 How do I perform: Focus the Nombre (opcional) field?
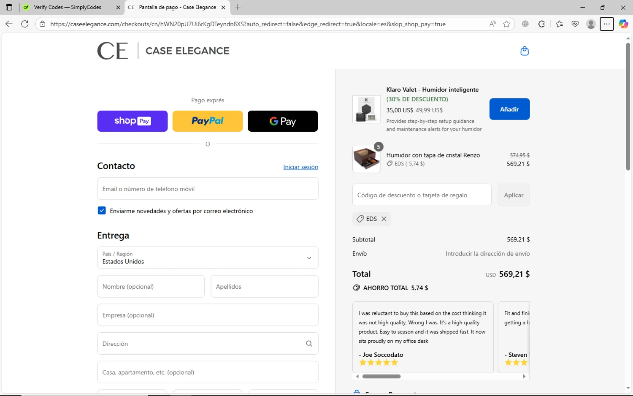coord(151,286)
